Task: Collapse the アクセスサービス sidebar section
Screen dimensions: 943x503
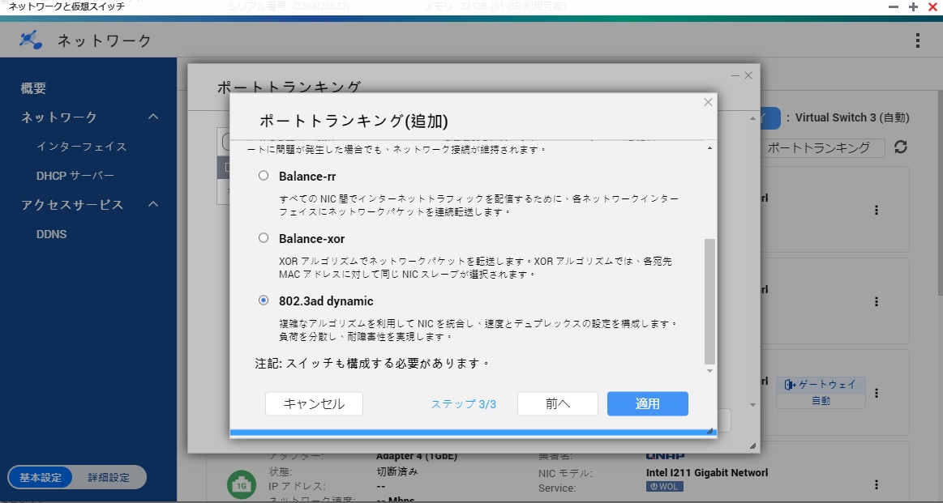Action: [x=153, y=205]
